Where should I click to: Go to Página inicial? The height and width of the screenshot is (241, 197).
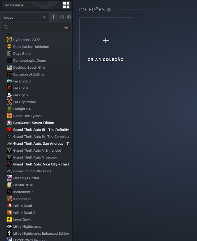tap(31, 5)
